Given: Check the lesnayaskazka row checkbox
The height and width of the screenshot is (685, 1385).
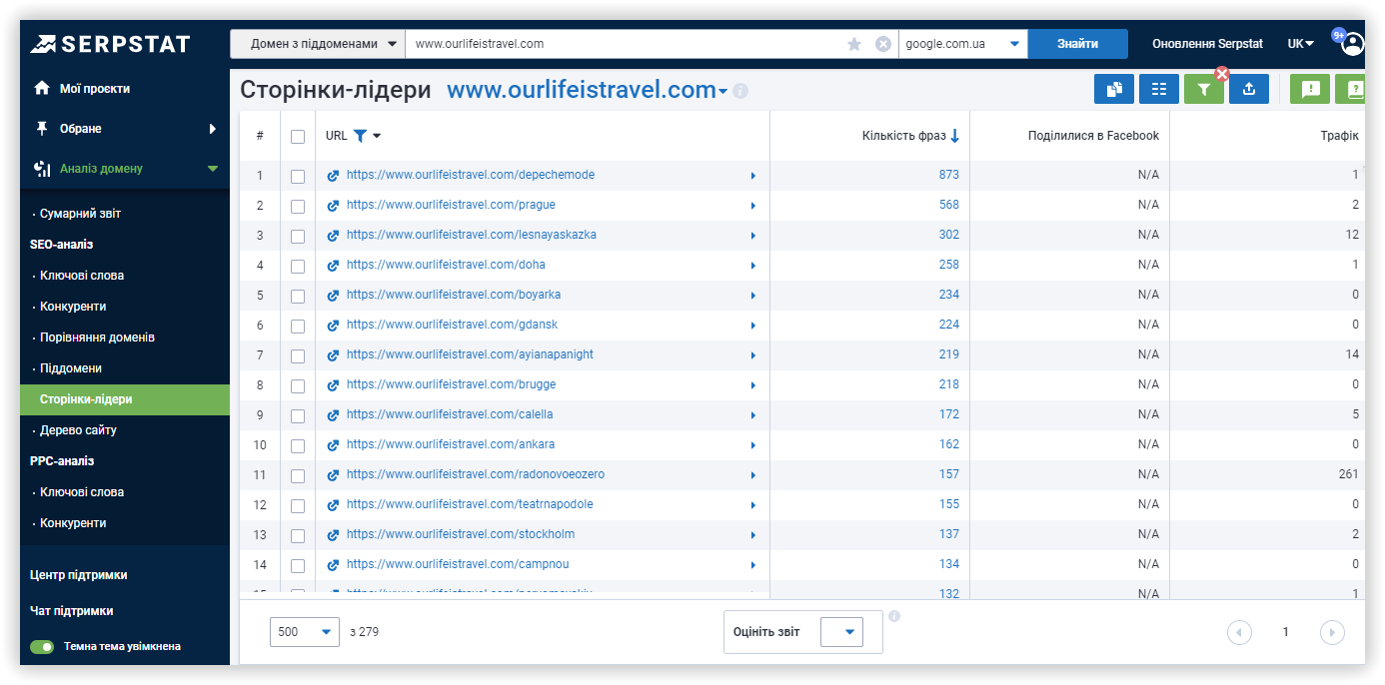Looking at the screenshot, I should [x=298, y=237].
